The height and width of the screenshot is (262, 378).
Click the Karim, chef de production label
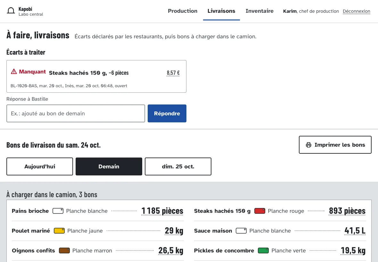pos(311,11)
